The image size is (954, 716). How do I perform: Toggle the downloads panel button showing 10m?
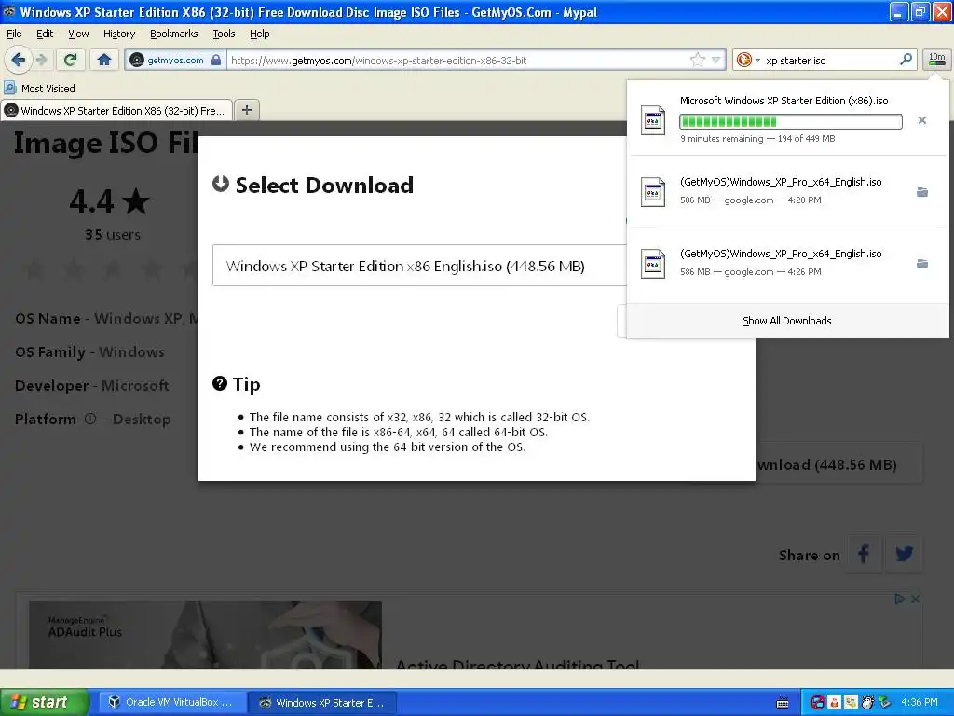pyautogui.click(x=936, y=60)
